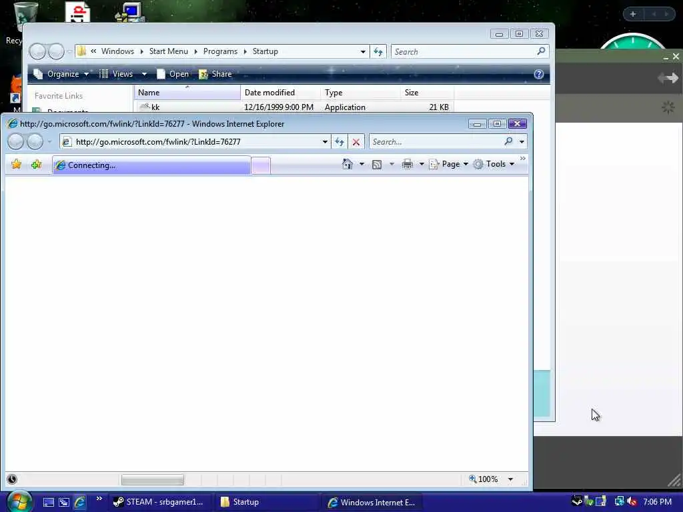Click Open in Explorer toolbar

[173, 74]
